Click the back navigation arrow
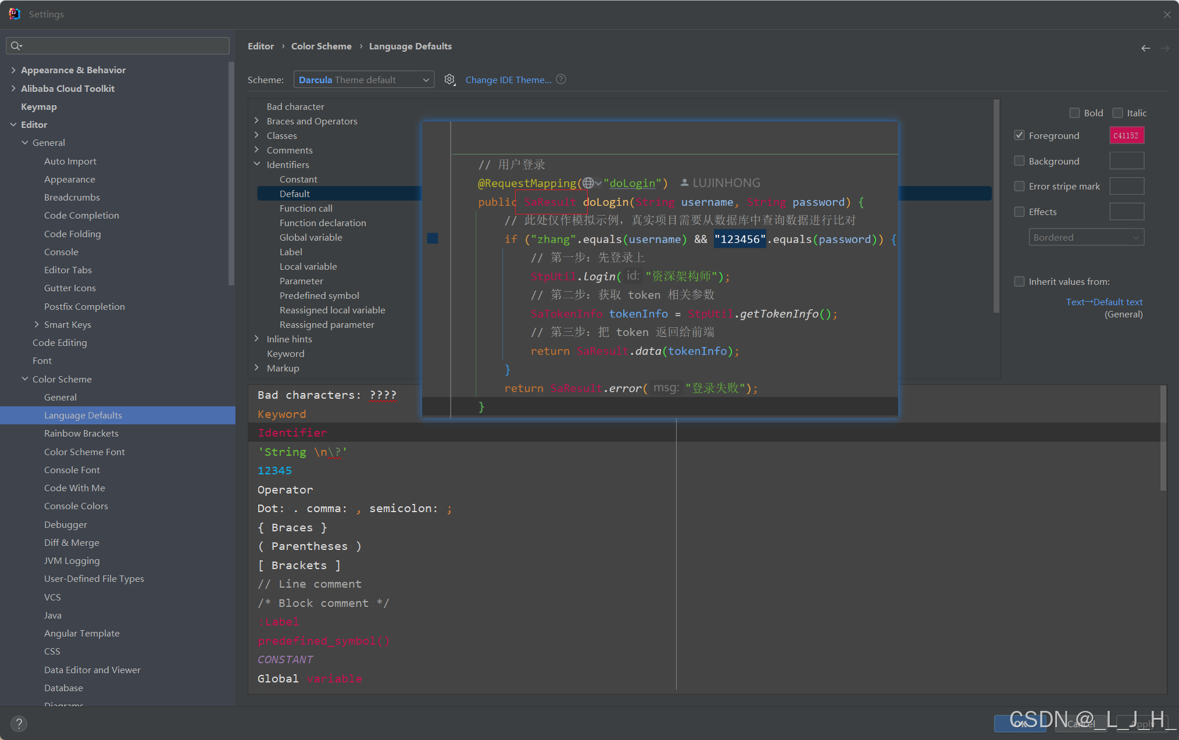This screenshot has height=740, width=1179. coord(1145,48)
